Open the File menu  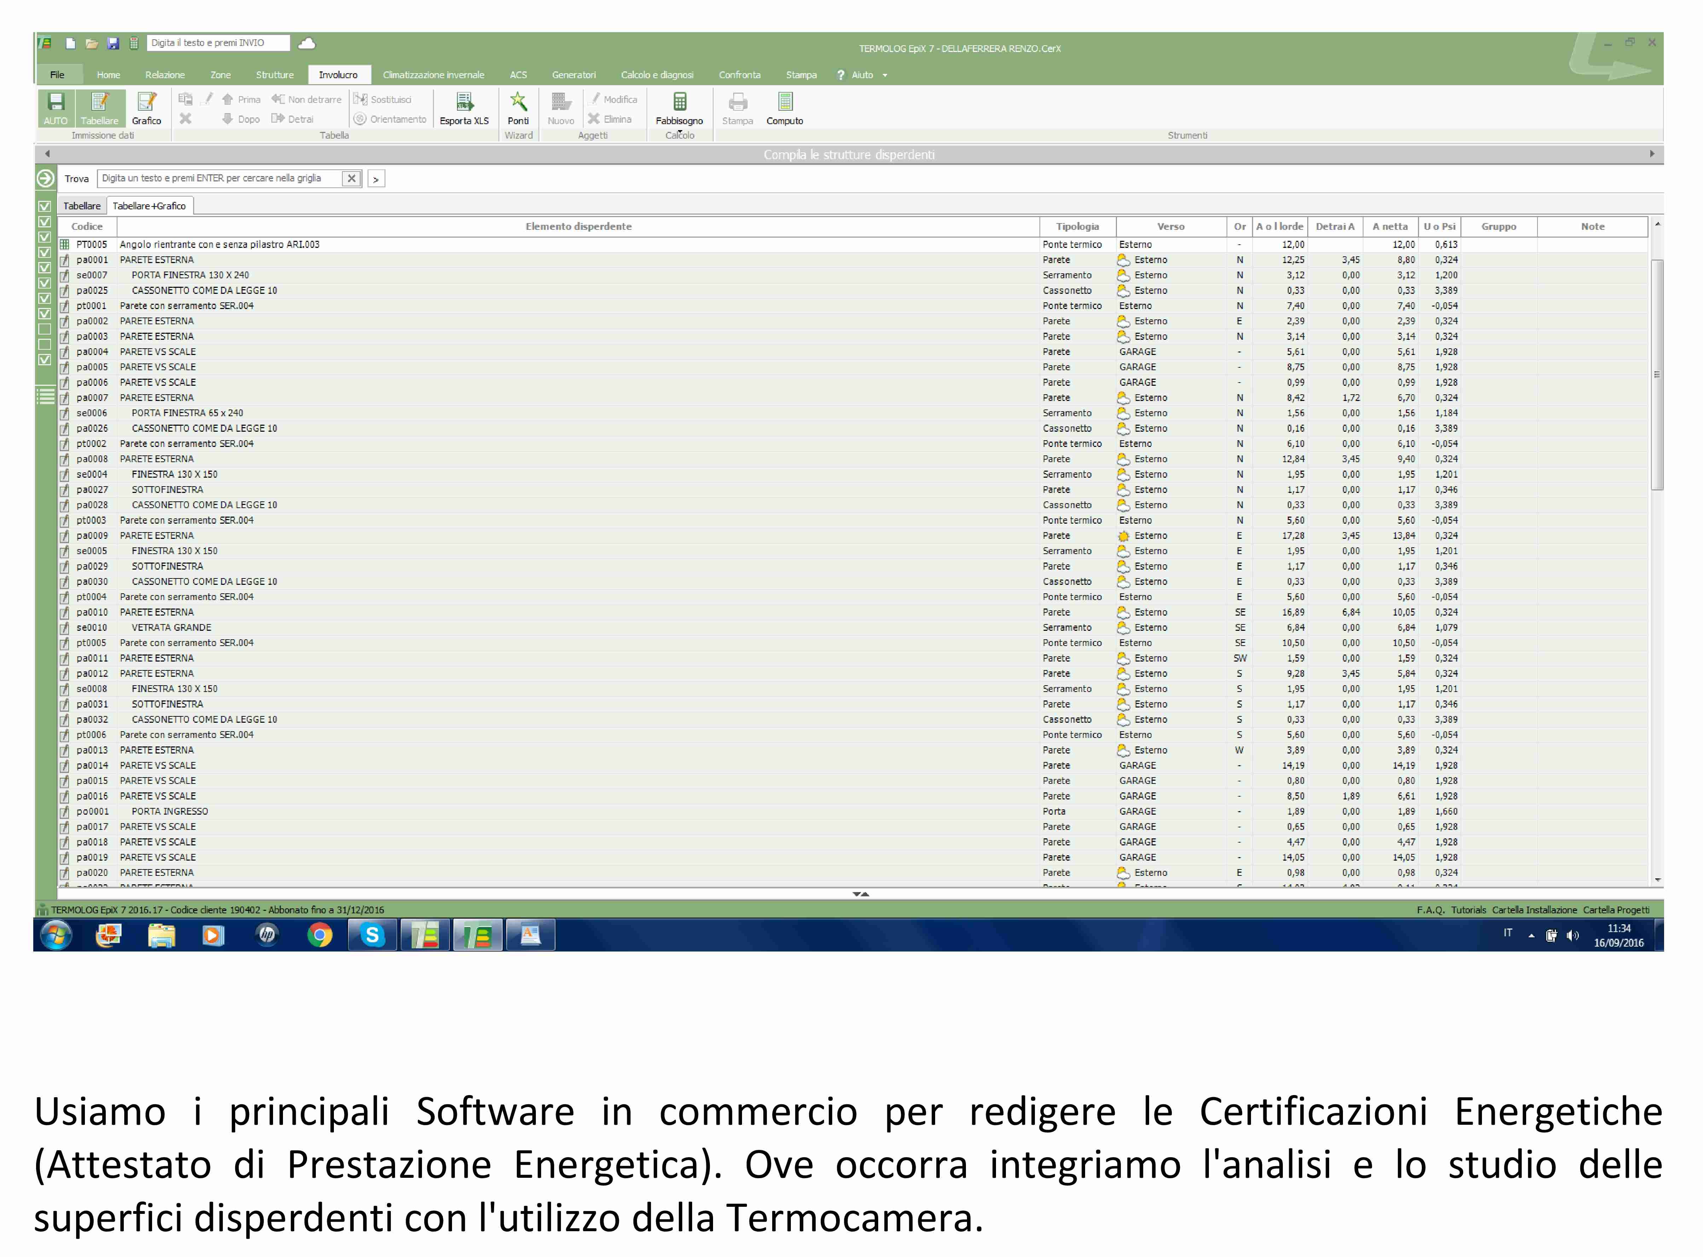pos(57,75)
